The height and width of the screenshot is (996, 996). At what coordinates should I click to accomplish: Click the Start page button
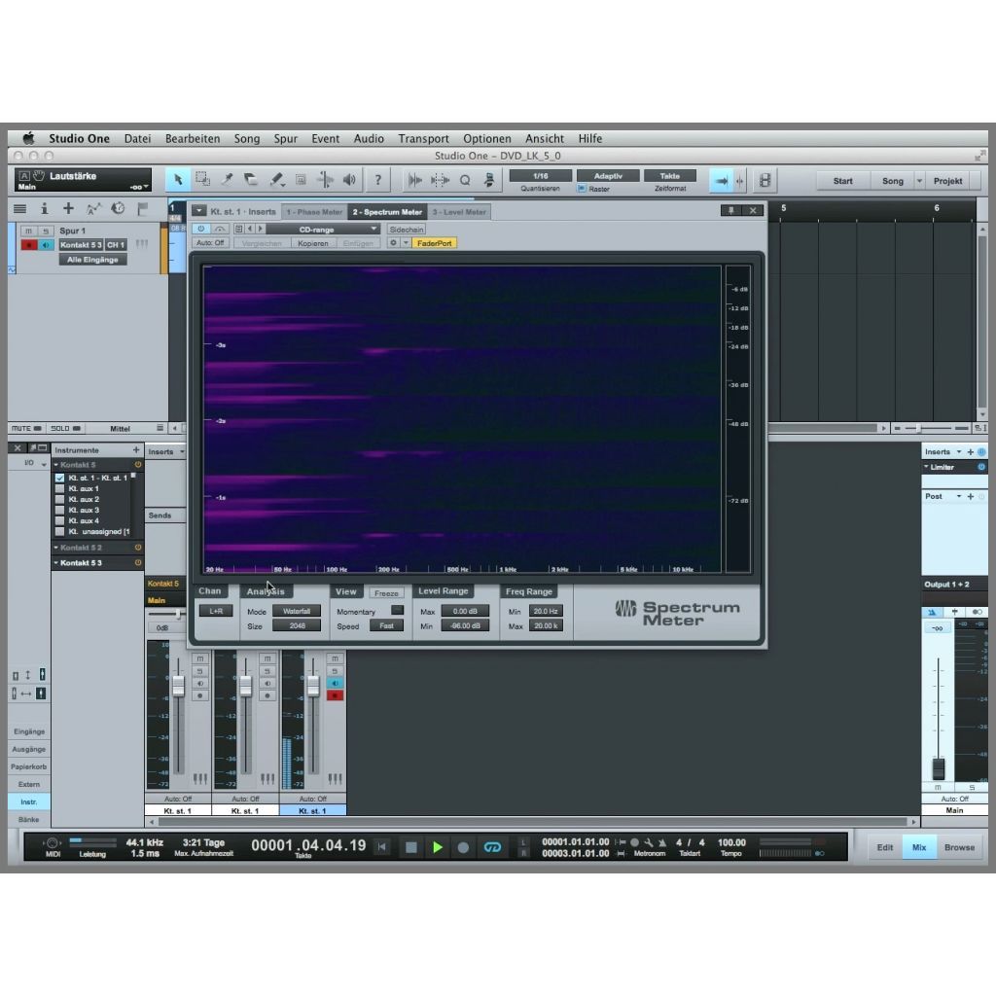click(843, 181)
